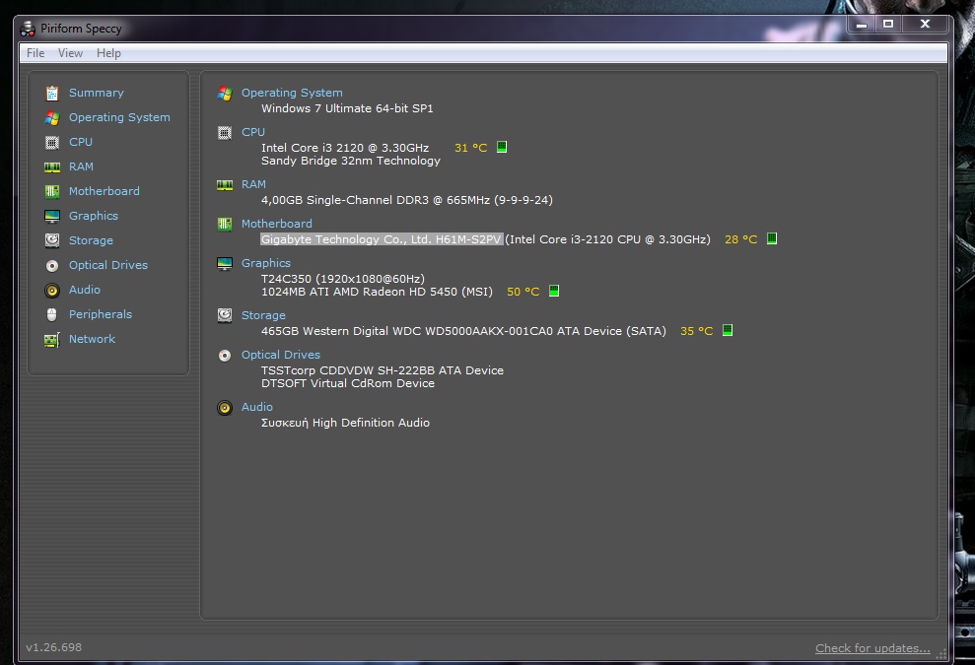Click the Check for updates link
Screen dimensions: 975x665
tap(873, 648)
